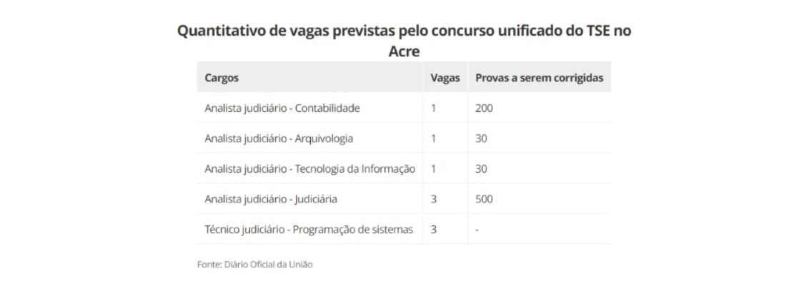Click vagas count 1 for Arquivologia
This screenshot has width=794, height=306.
click(434, 138)
